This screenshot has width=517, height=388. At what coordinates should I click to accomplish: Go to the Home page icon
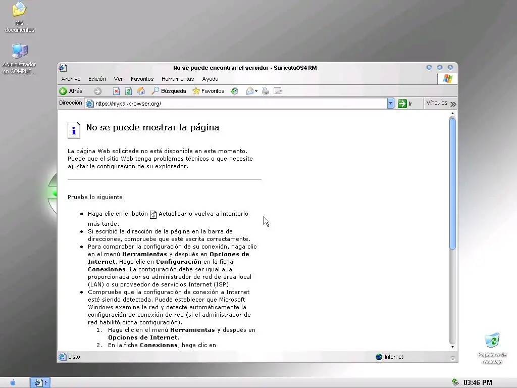(141, 91)
